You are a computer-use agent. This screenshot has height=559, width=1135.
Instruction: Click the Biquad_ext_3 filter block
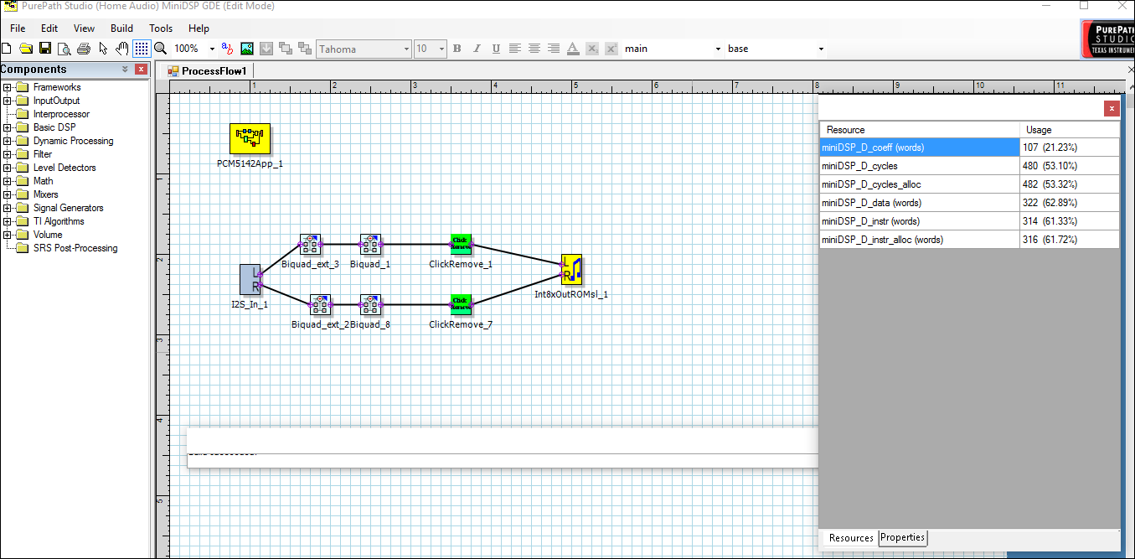[x=310, y=244]
